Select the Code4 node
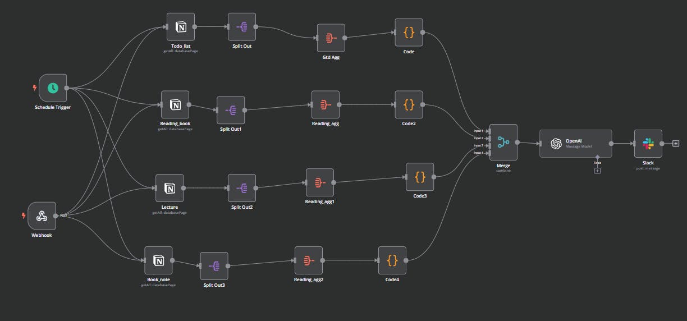687x321 pixels. 392,260
